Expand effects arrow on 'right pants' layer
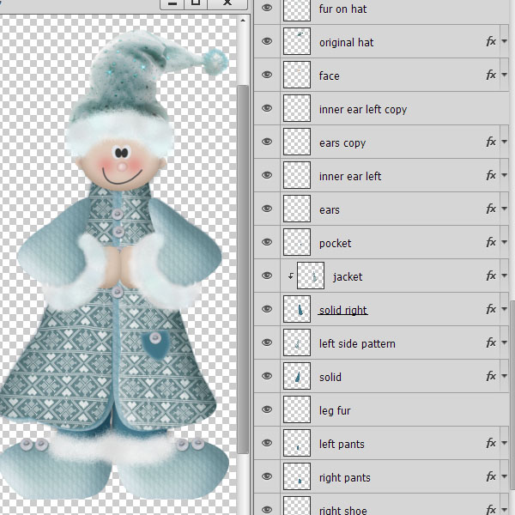The image size is (515, 515). point(504,477)
